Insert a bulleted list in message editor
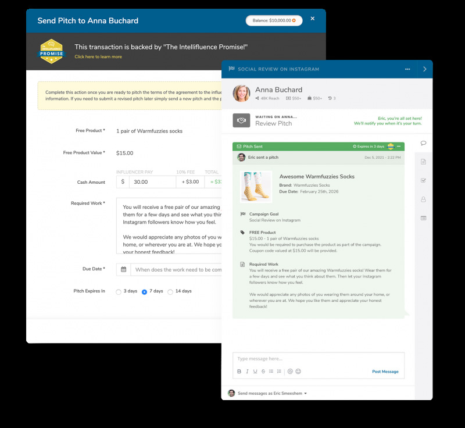The height and width of the screenshot is (428, 465). 271,371
